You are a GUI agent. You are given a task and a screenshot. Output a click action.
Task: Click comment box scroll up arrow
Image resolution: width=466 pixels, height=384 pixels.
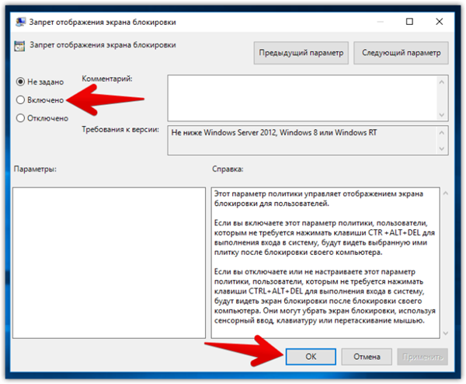[x=442, y=82]
